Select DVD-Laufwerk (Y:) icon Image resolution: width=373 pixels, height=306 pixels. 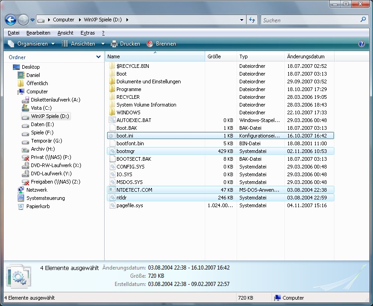pyautogui.click(x=25, y=173)
